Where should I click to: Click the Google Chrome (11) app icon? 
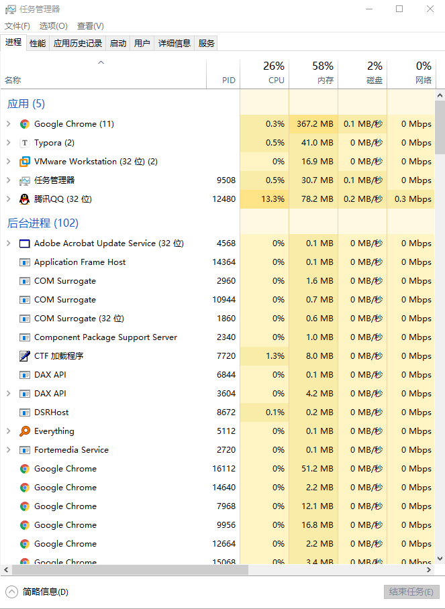pos(24,124)
